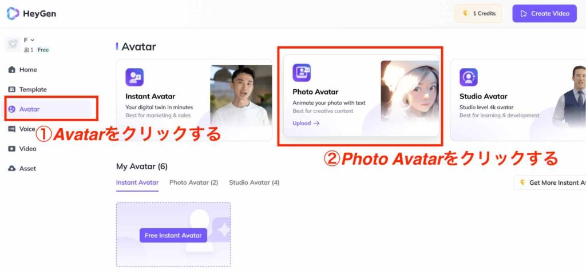Expand the workspace F dropdown chevron
The image size is (586, 274).
coord(33,40)
